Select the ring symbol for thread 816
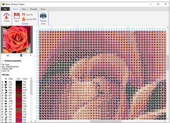Image resolution: width=170 pixels, height=123 pixels. tap(6, 98)
